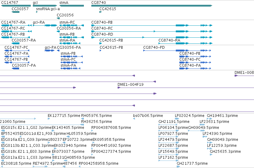Select EST EK143405.5prime label
The height and width of the screenshot is (168, 254).
[x=68, y=128]
